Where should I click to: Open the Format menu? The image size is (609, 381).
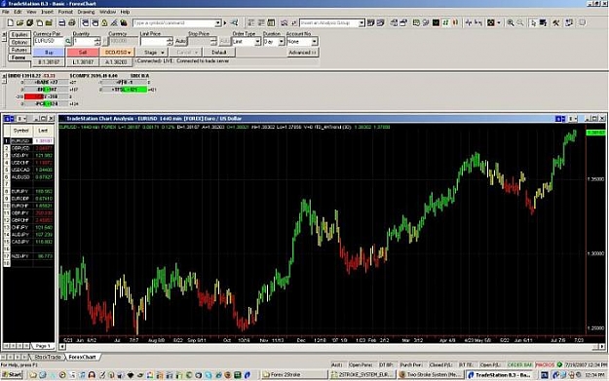(x=65, y=12)
